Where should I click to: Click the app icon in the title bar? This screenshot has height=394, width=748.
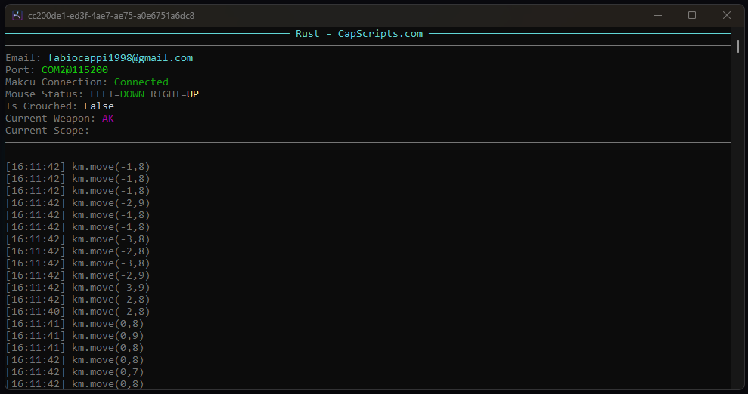tap(17, 15)
